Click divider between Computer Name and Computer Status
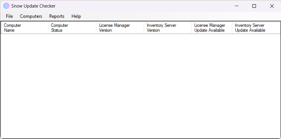This screenshot has height=139, width=281. 48,28
